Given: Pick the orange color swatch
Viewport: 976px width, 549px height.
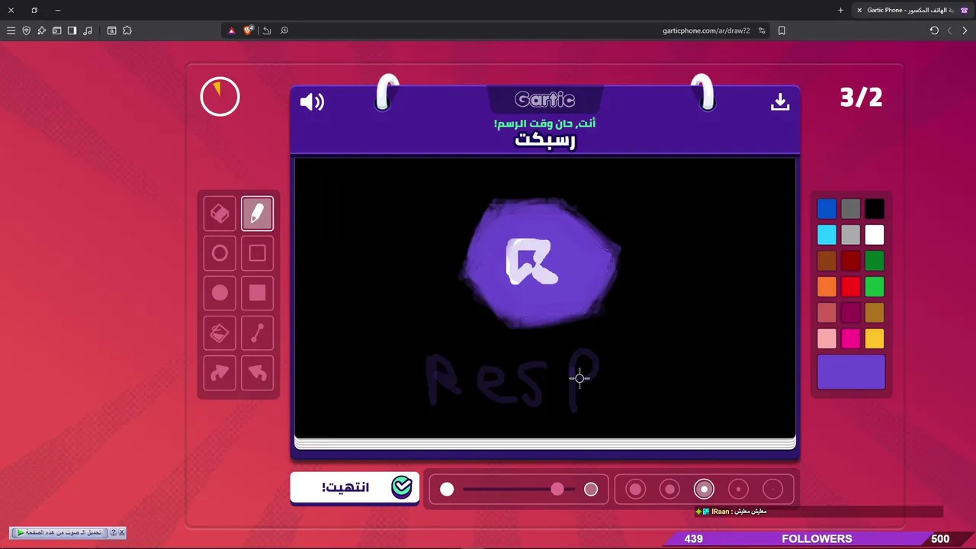Looking at the screenshot, I should click(827, 286).
